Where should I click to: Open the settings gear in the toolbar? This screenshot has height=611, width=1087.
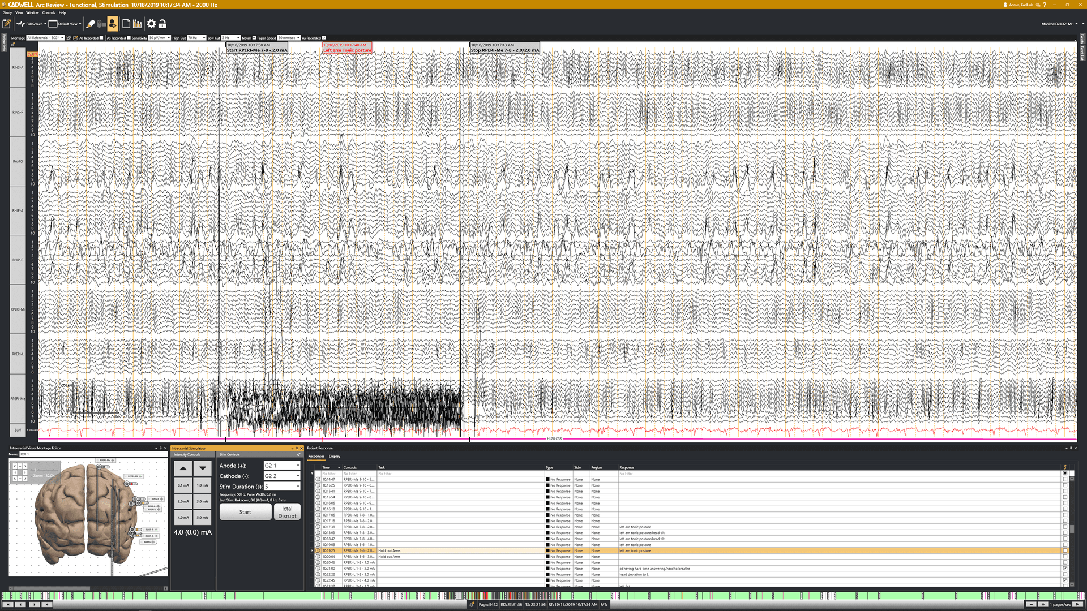click(x=151, y=24)
